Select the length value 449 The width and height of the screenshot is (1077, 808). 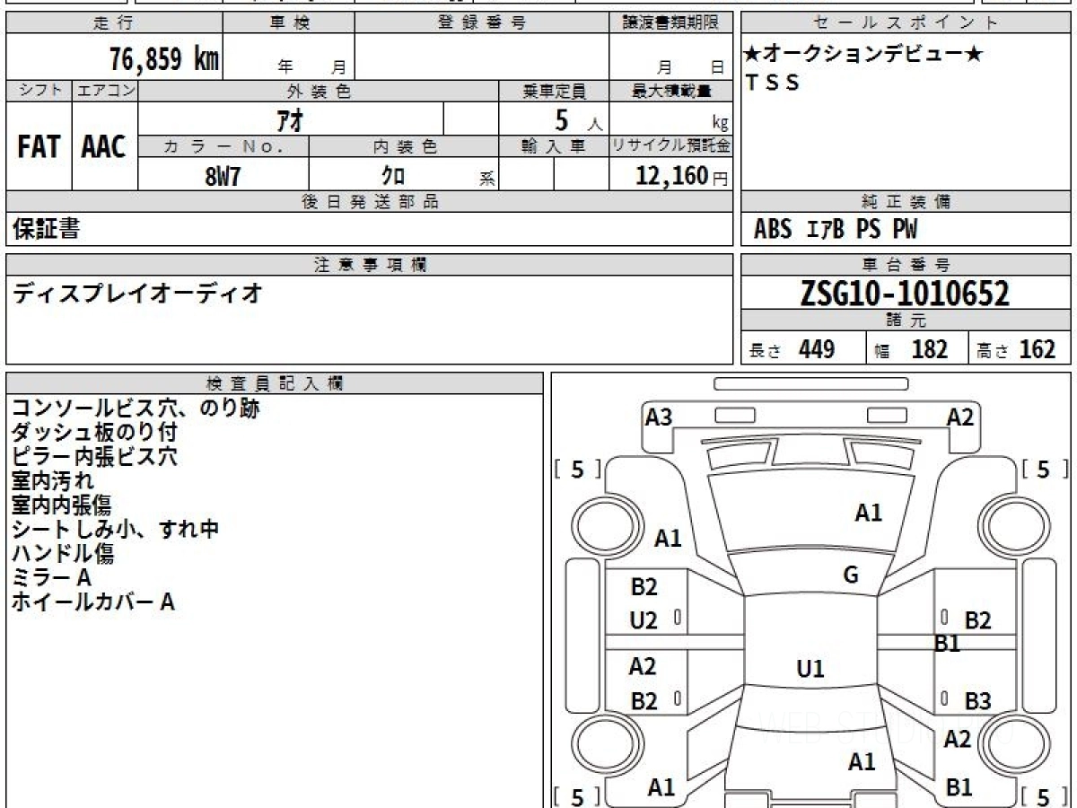coord(817,349)
